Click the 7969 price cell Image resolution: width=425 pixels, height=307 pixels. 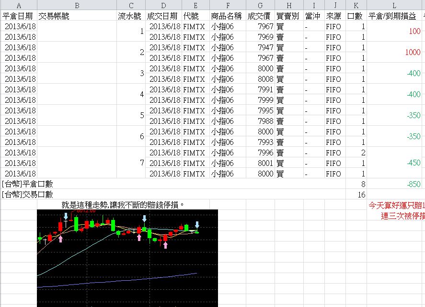pyautogui.click(x=261, y=37)
